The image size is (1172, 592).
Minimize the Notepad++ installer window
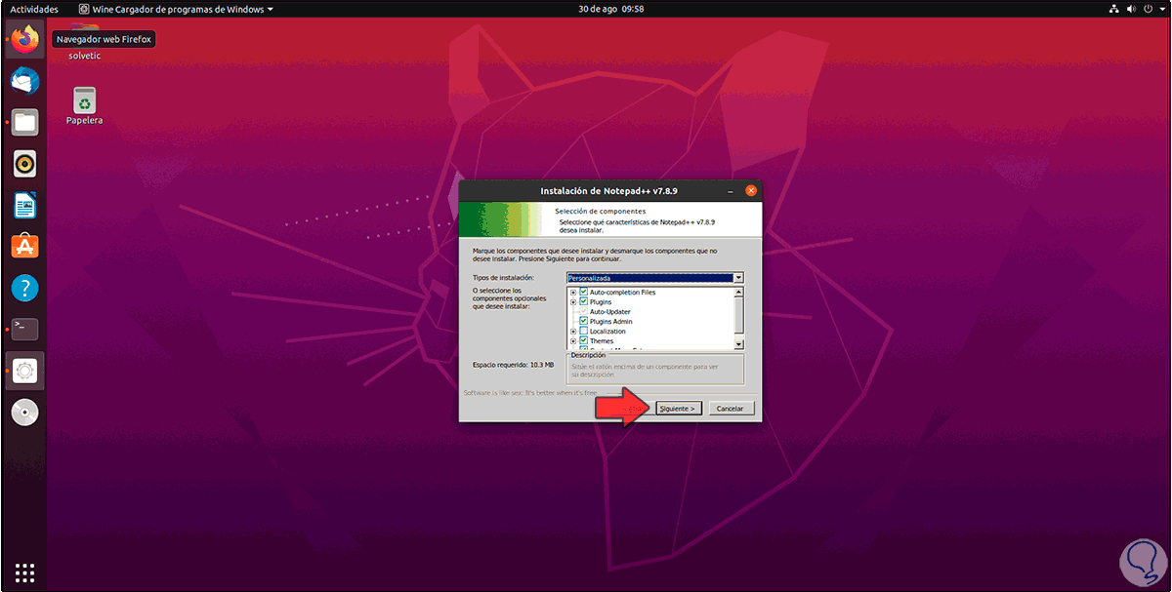click(x=732, y=190)
